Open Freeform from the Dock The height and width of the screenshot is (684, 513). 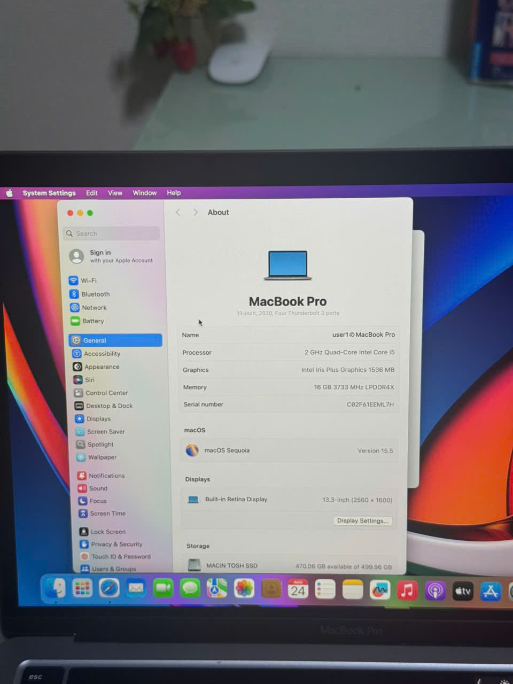(379, 590)
